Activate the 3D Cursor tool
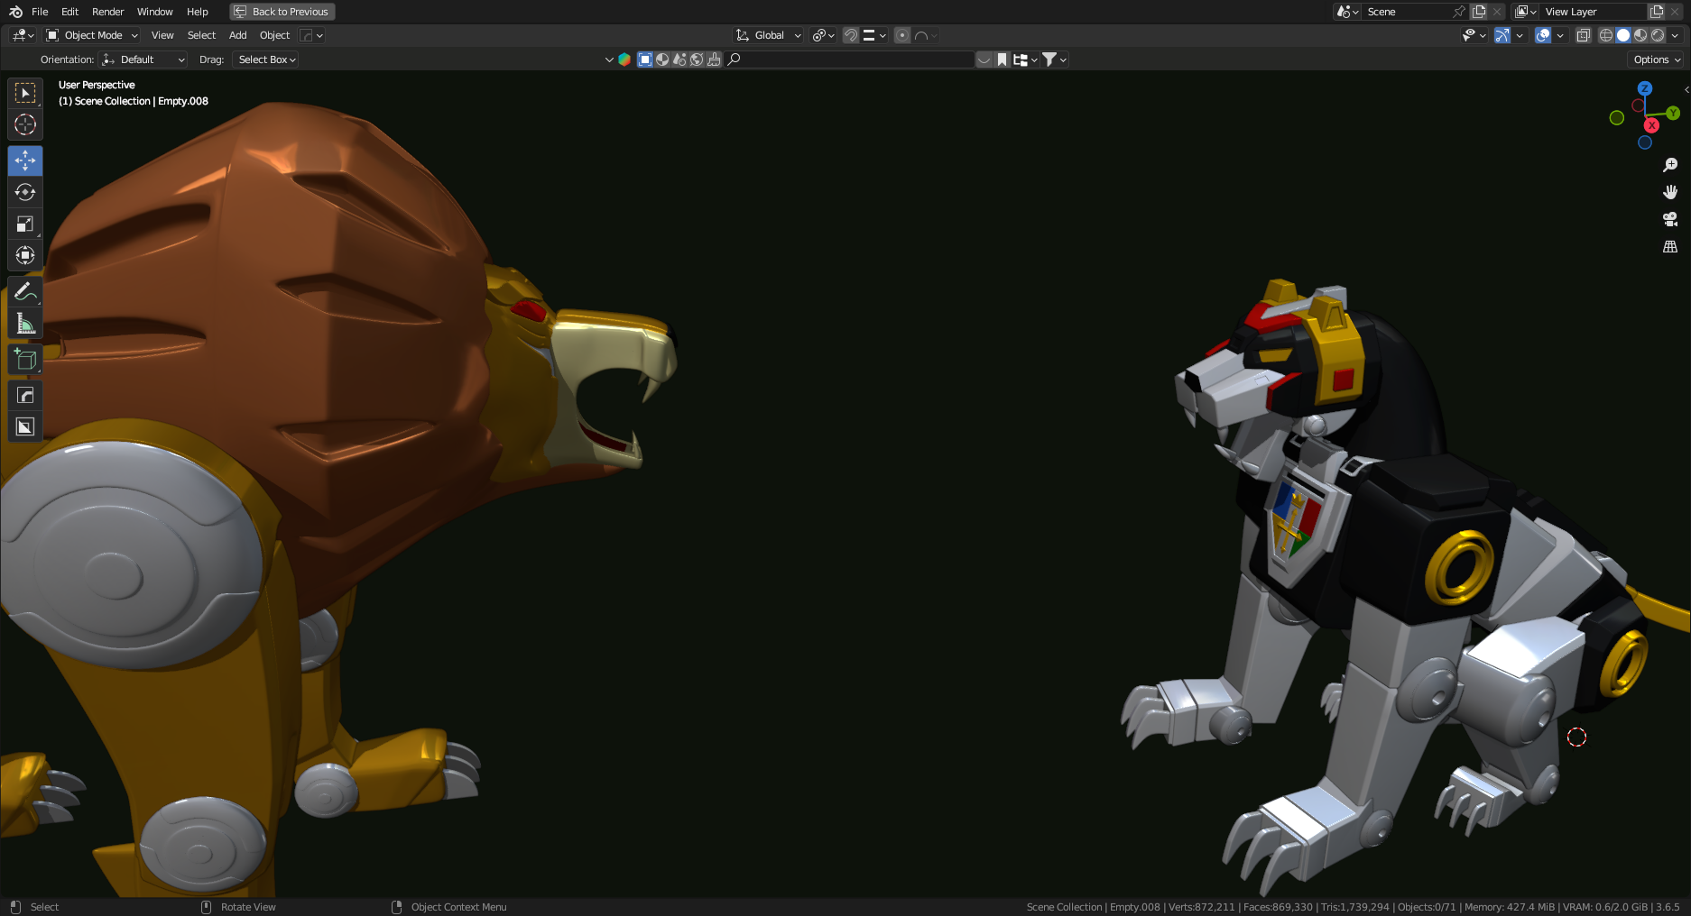Viewport: 1691px width, 916px height. (x=25, y=124)
